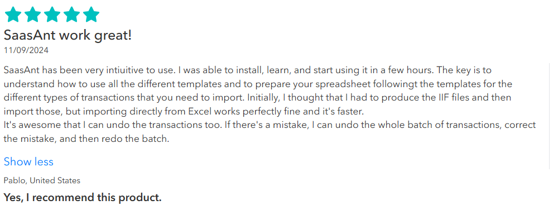Click the first teal rating star
The width and height of the screenshot is (558, 205).
[13, 15]
